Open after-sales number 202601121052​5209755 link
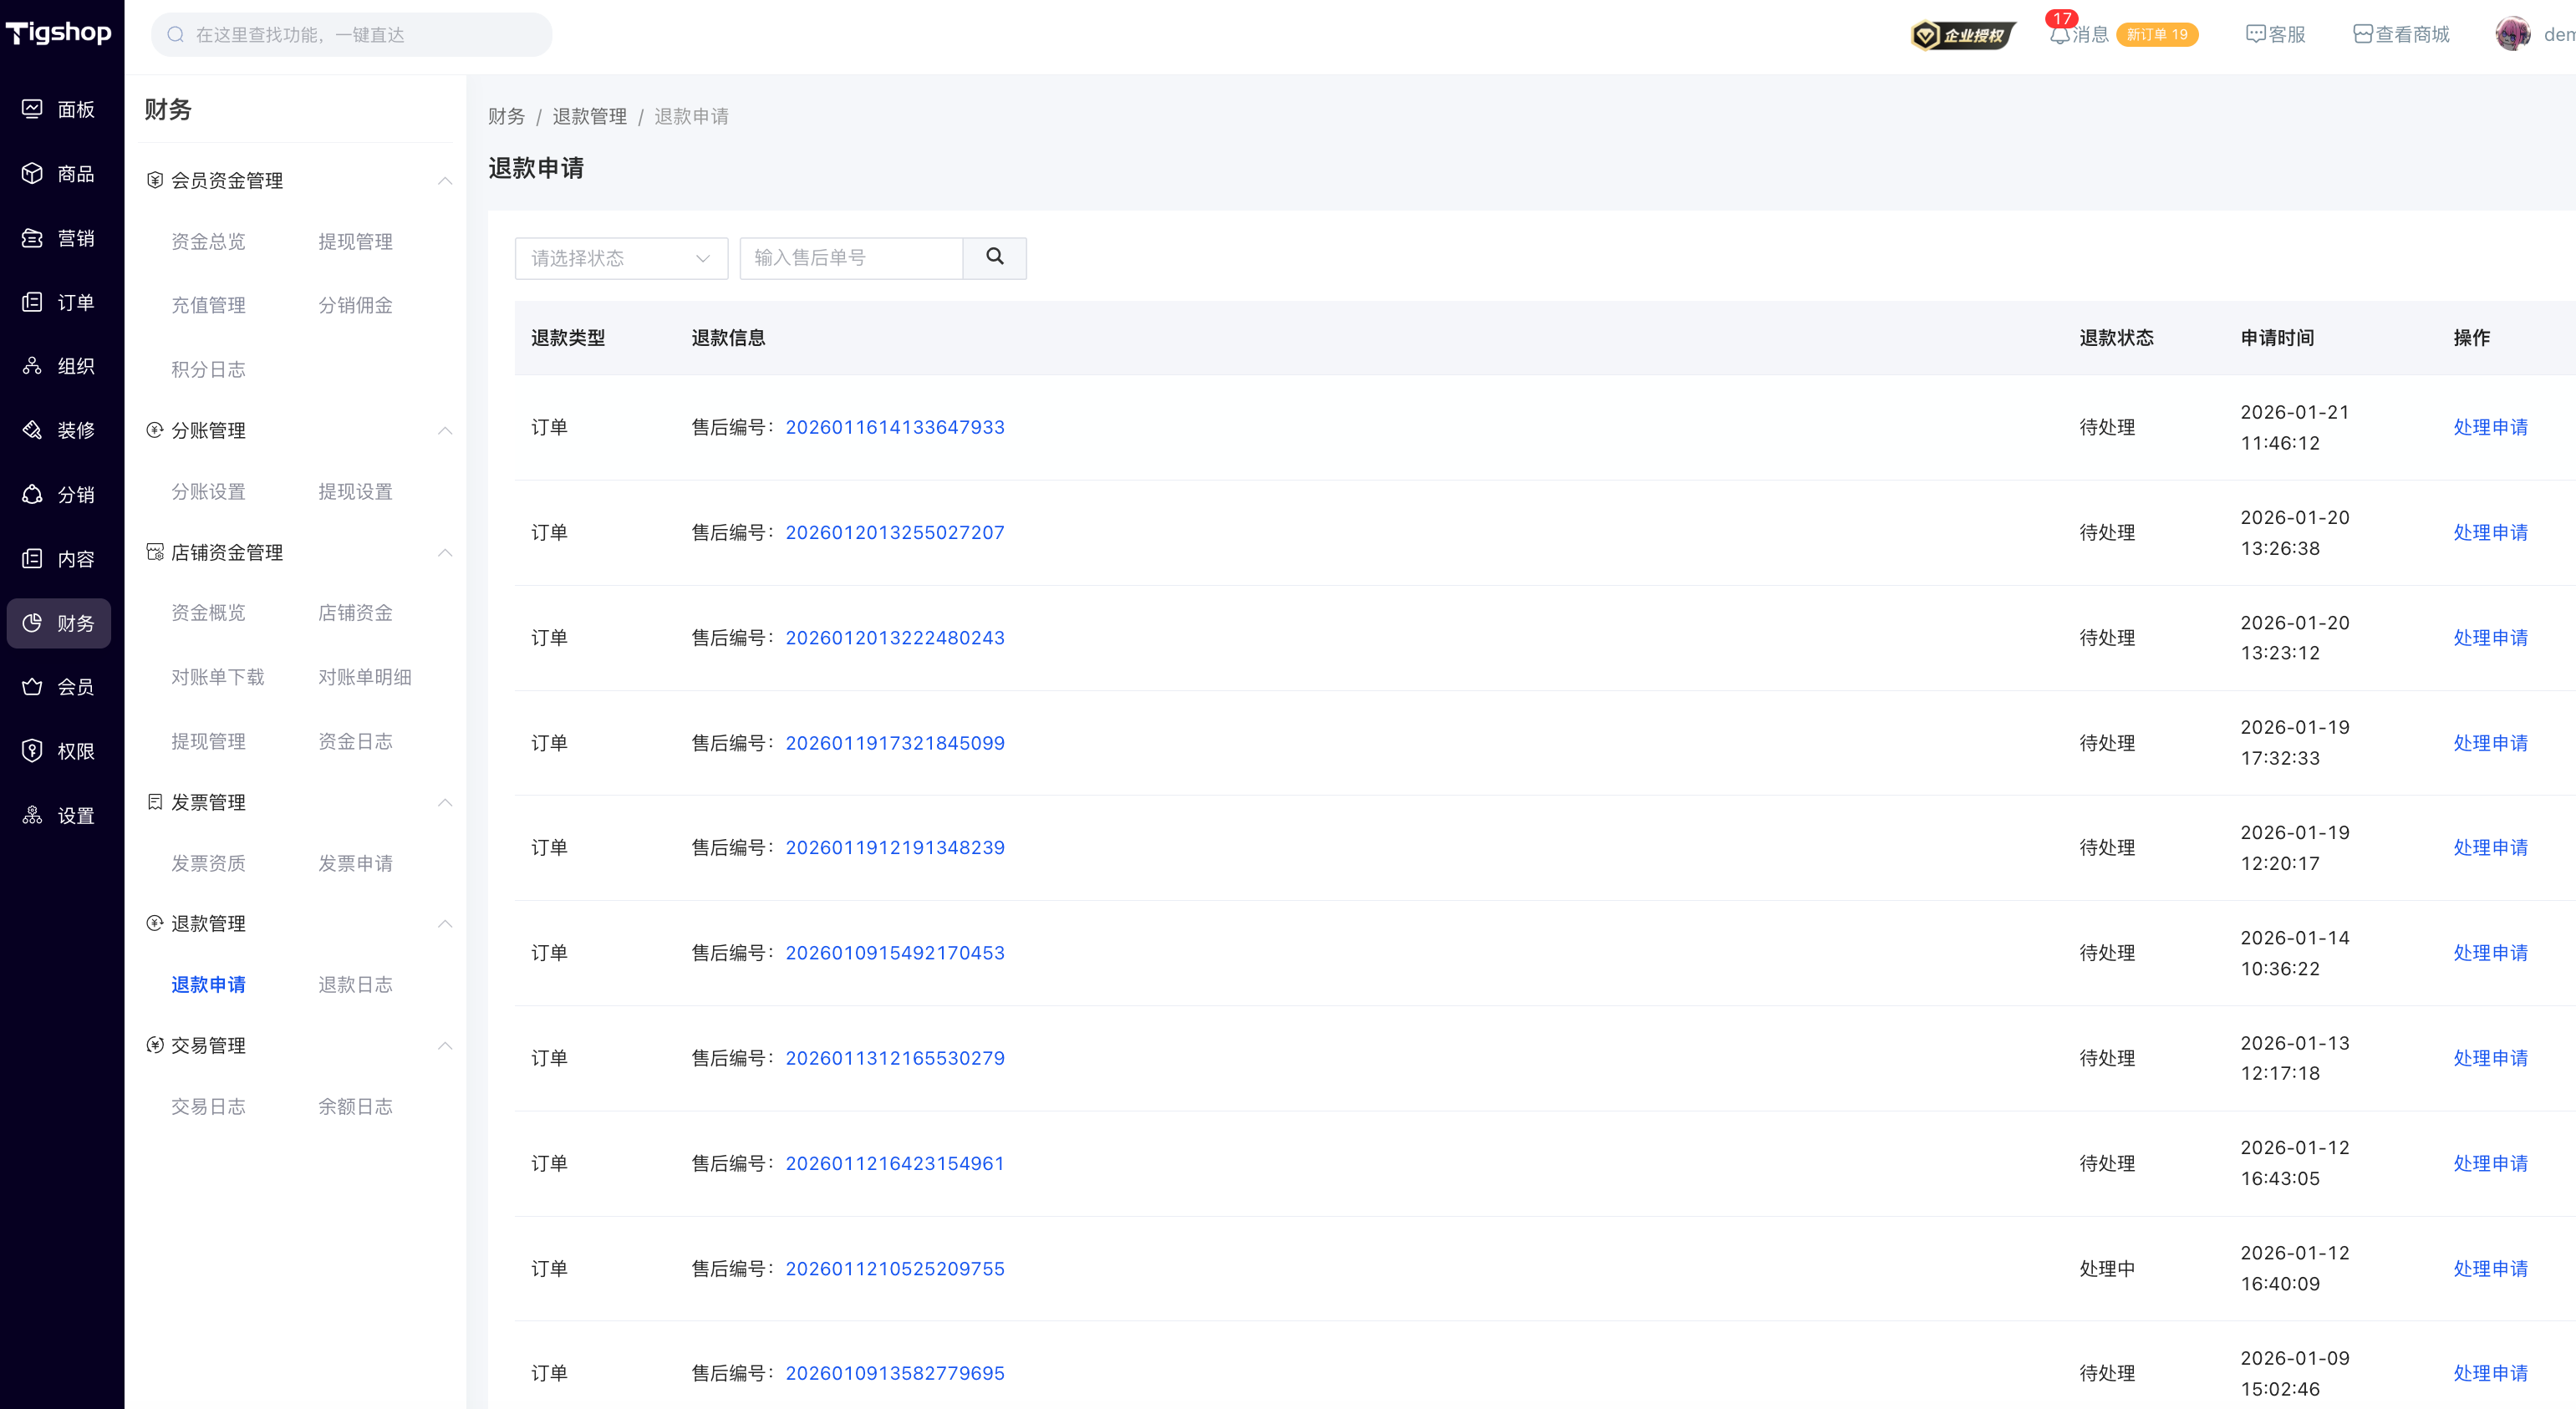Screen dimensions: 2576x1409 point(894,1268)
